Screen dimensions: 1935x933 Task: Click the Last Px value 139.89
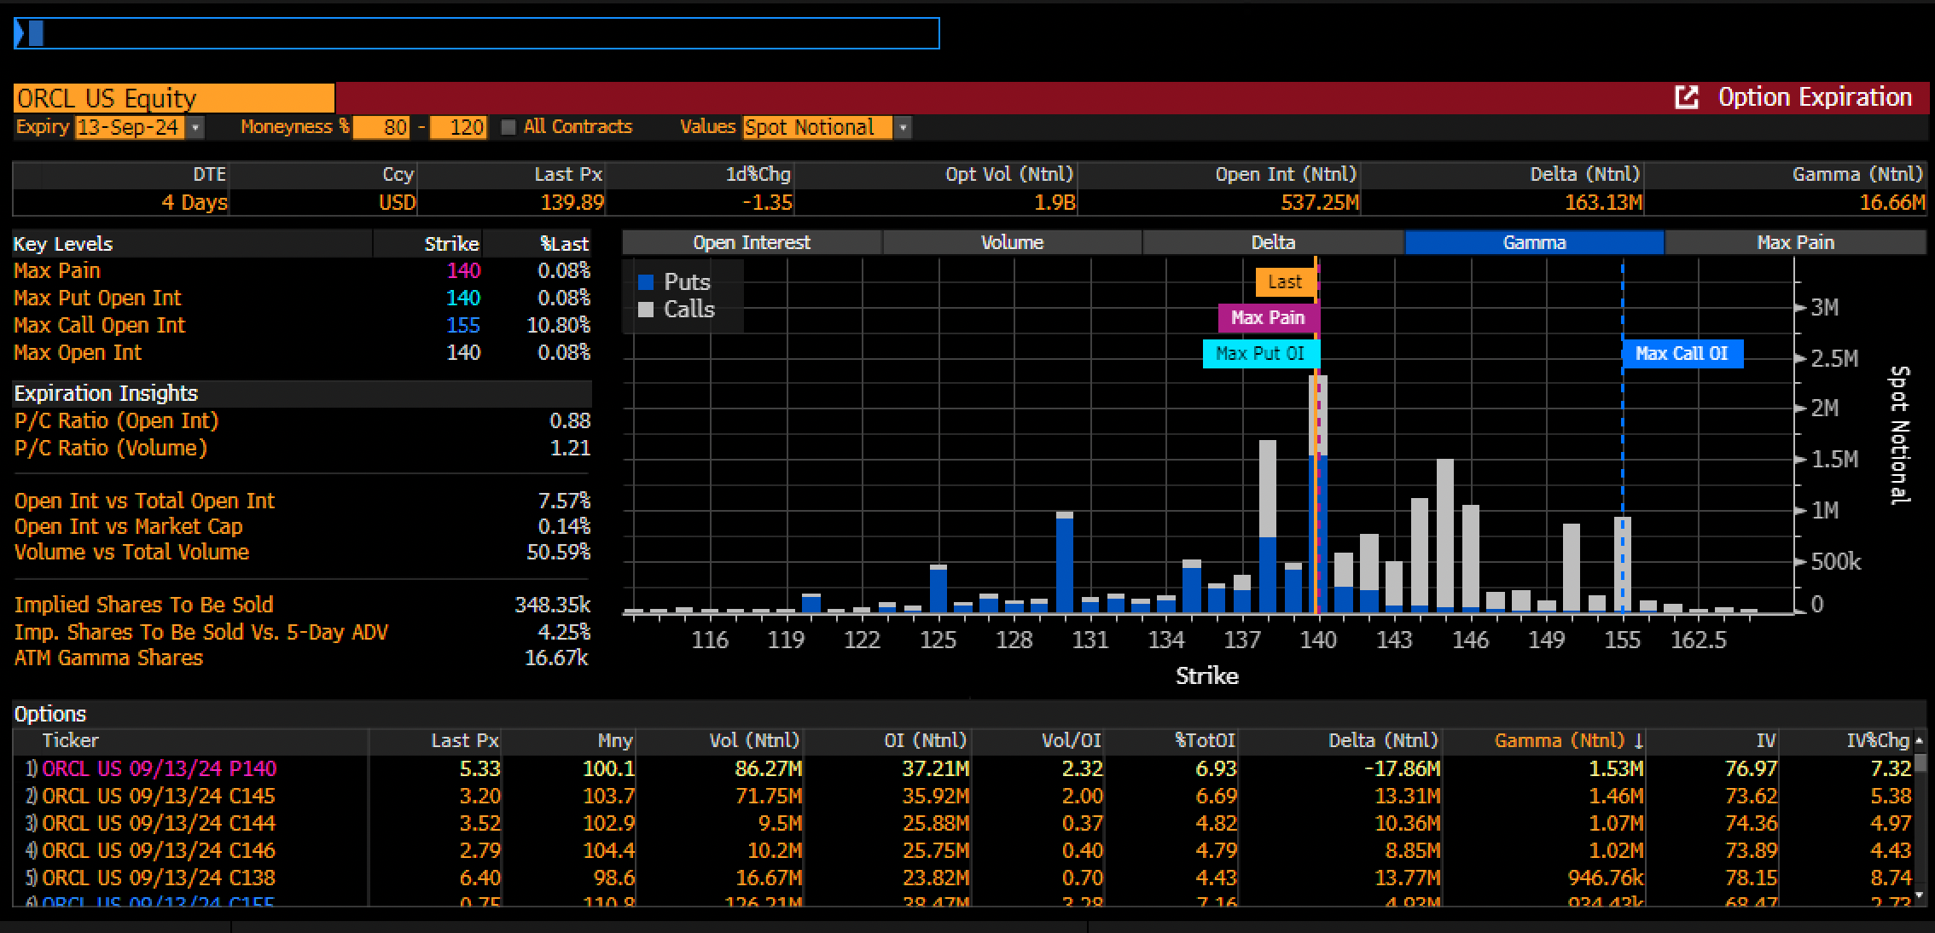[572, 203]
